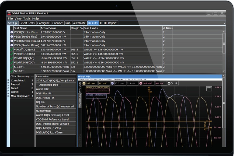Select the U60\DQS_t_0(FUNCtion1) waveform label
Viewport: 234px width, 156px height.
coord(97,88)
